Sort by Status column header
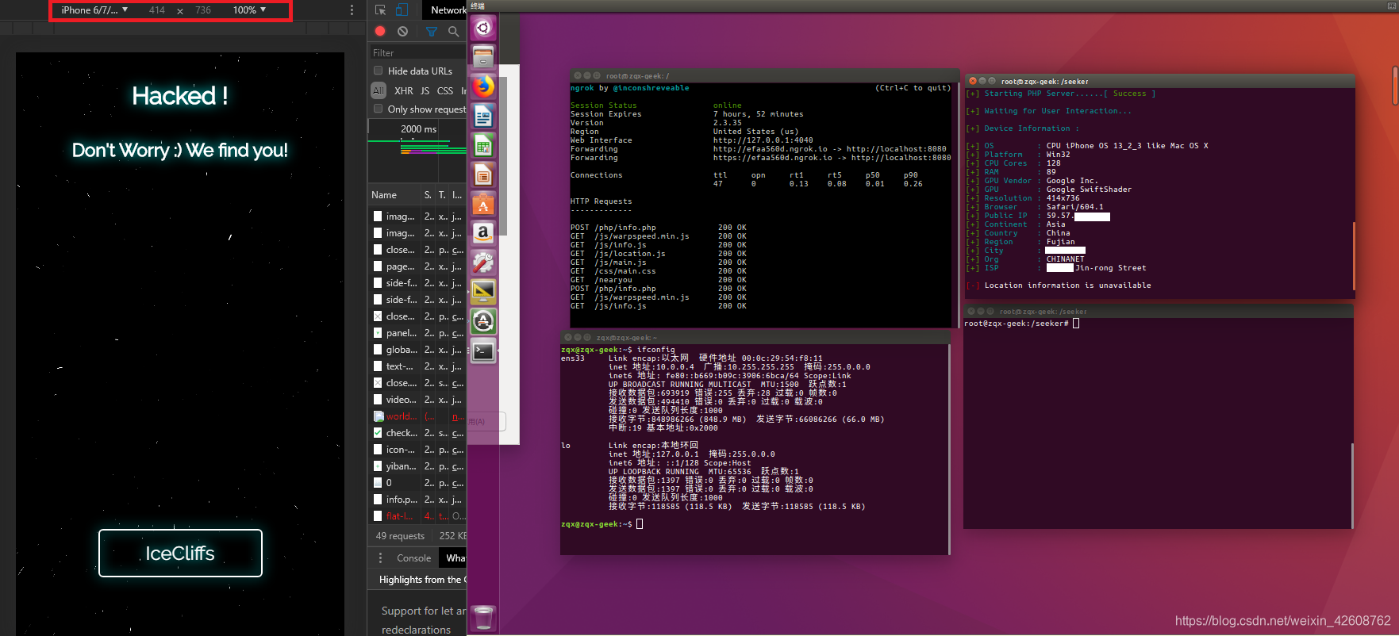 [428, 195]
